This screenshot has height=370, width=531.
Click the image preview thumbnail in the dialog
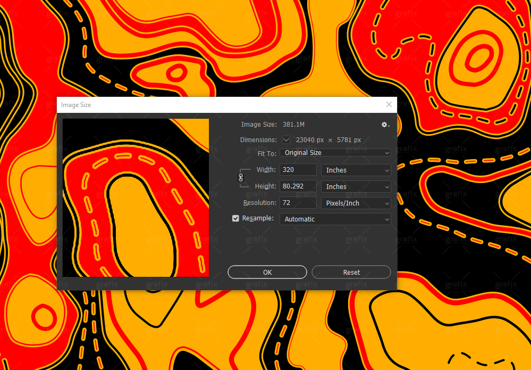[x=136, y=198]
